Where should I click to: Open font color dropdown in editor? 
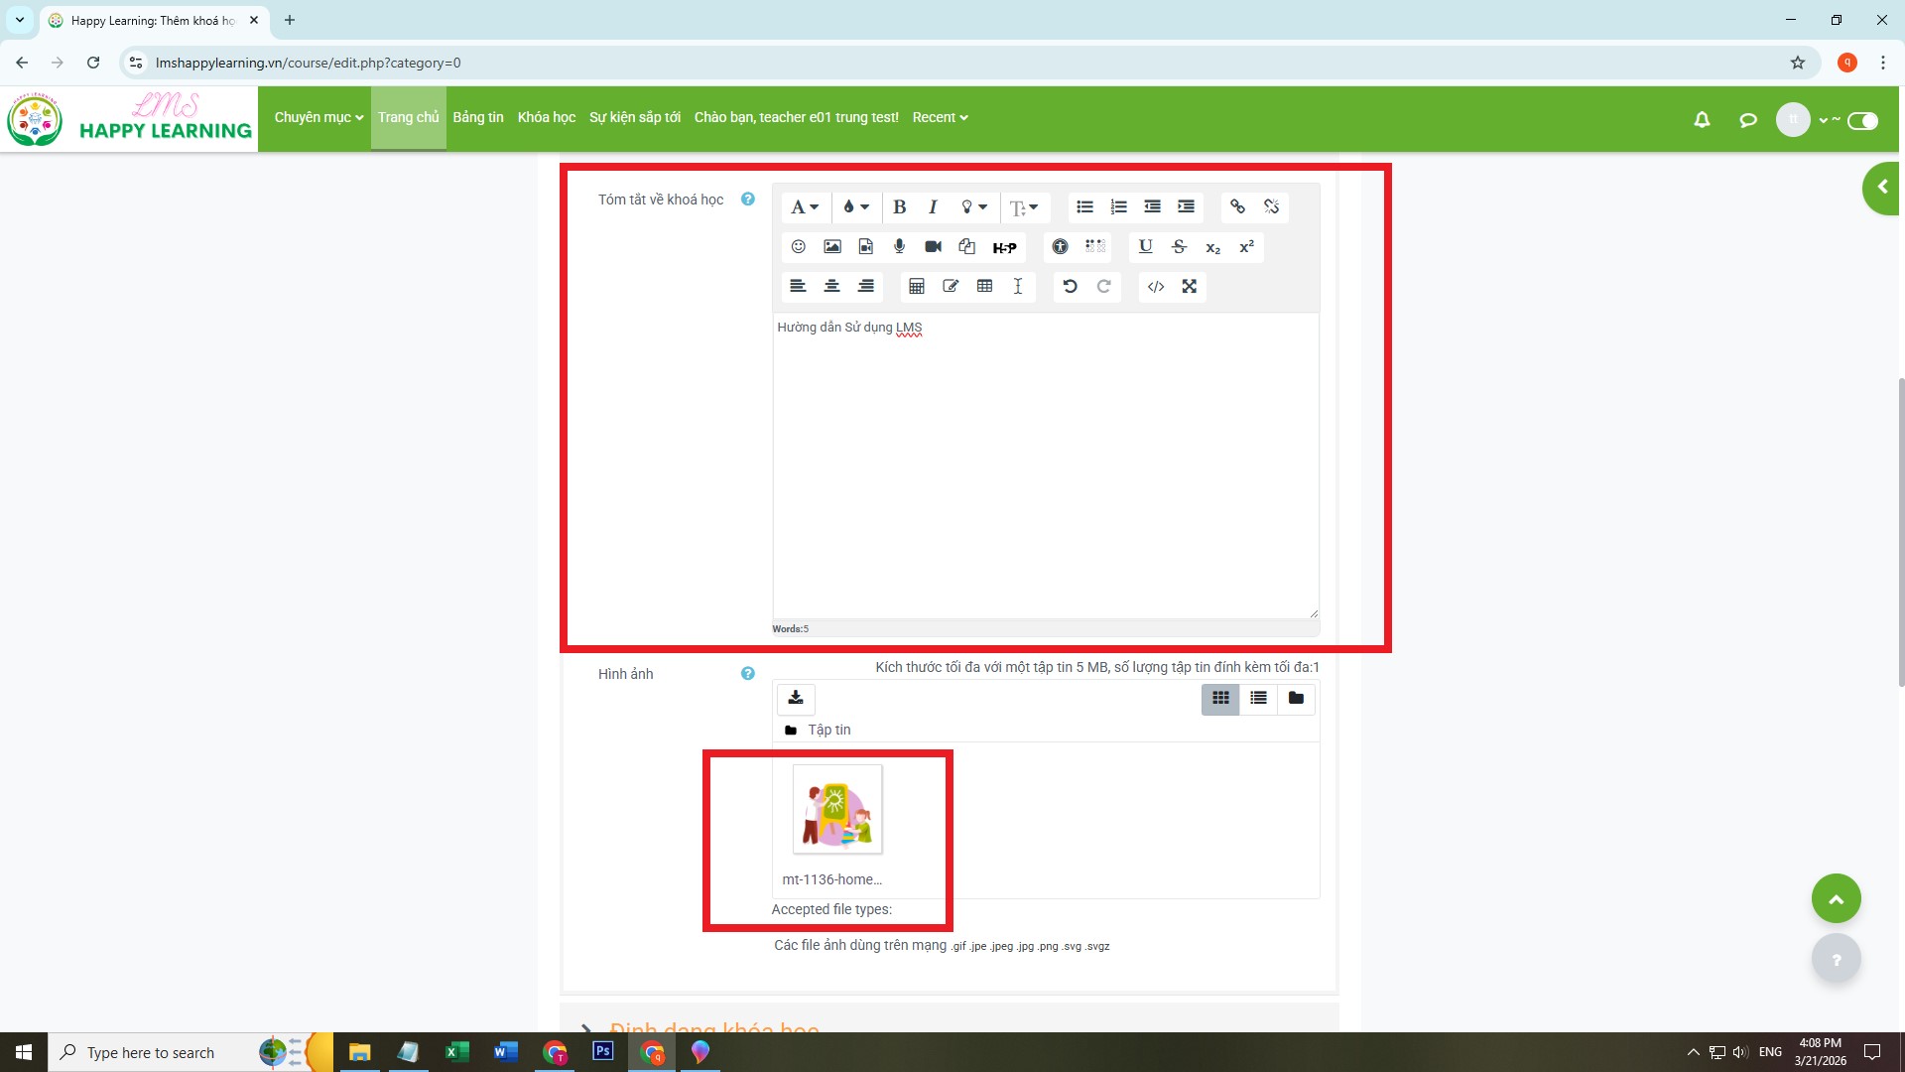(855, 206)
